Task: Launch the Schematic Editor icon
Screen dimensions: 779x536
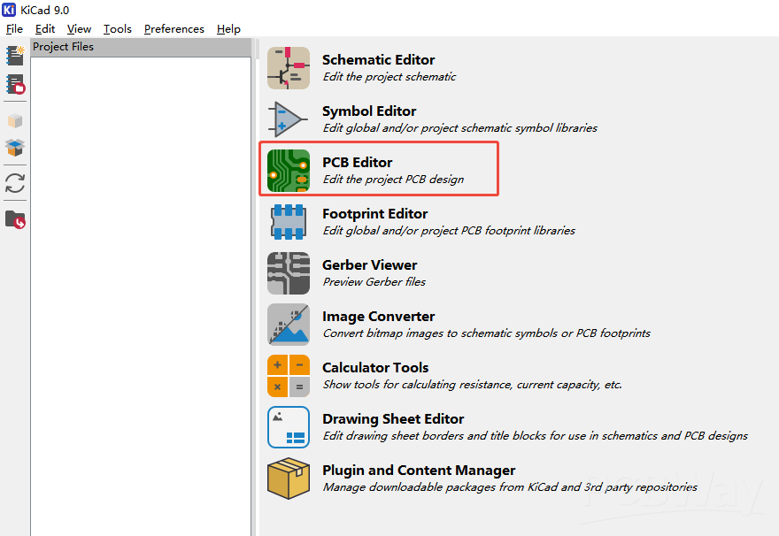Action: pos(289,68)
